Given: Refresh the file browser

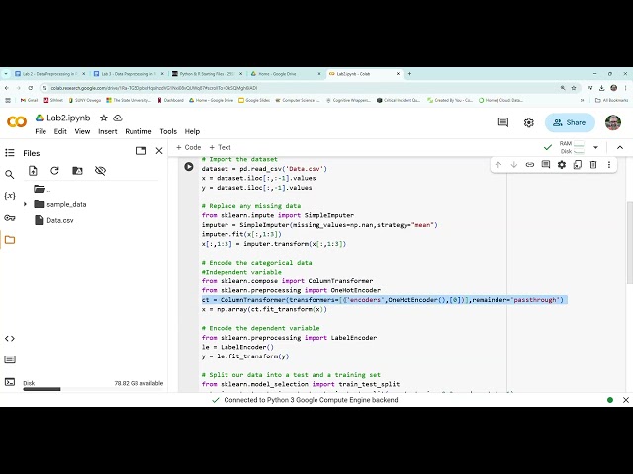Looking at the screenshot, I should [55, 171].
